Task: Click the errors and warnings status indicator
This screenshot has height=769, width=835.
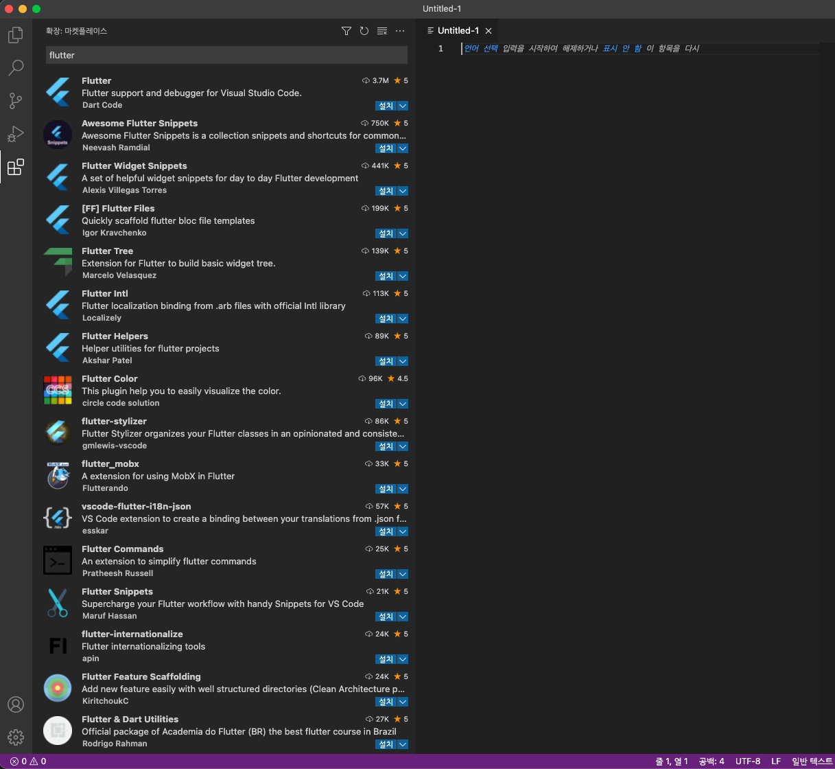Action: [28, 761]
